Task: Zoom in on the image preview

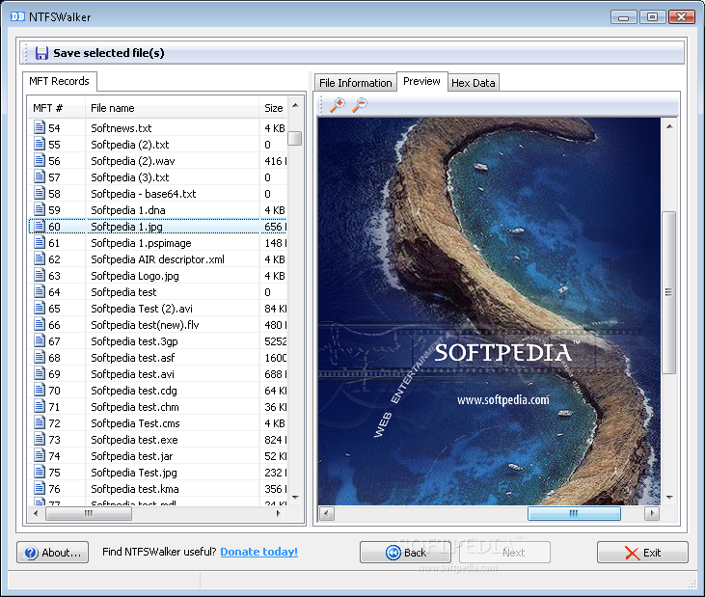Action: (338, 105)
